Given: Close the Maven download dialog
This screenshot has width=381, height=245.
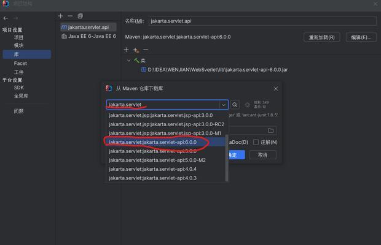Looking at the screenshot, I should (275, 89).
